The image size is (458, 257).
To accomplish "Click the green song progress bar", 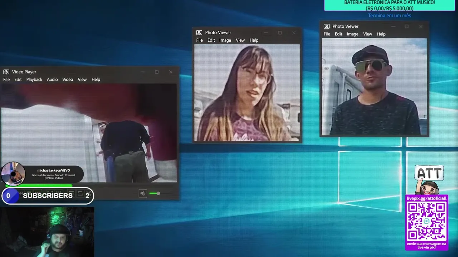I will pos(39,186).
